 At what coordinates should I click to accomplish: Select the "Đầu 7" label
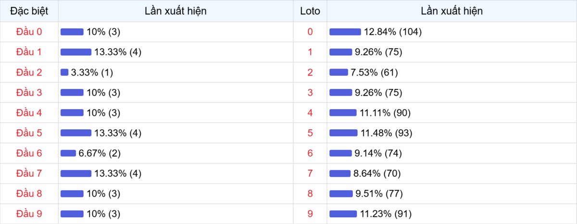pos(29,174)
